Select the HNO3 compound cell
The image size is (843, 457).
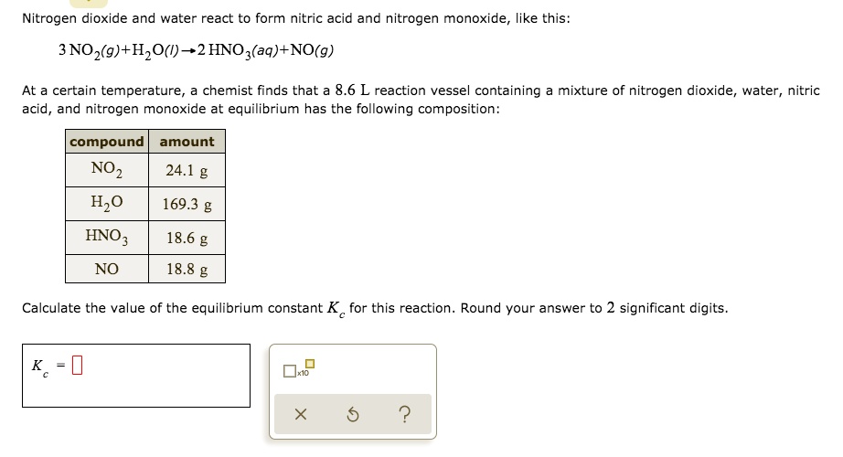tap(106, 238)
